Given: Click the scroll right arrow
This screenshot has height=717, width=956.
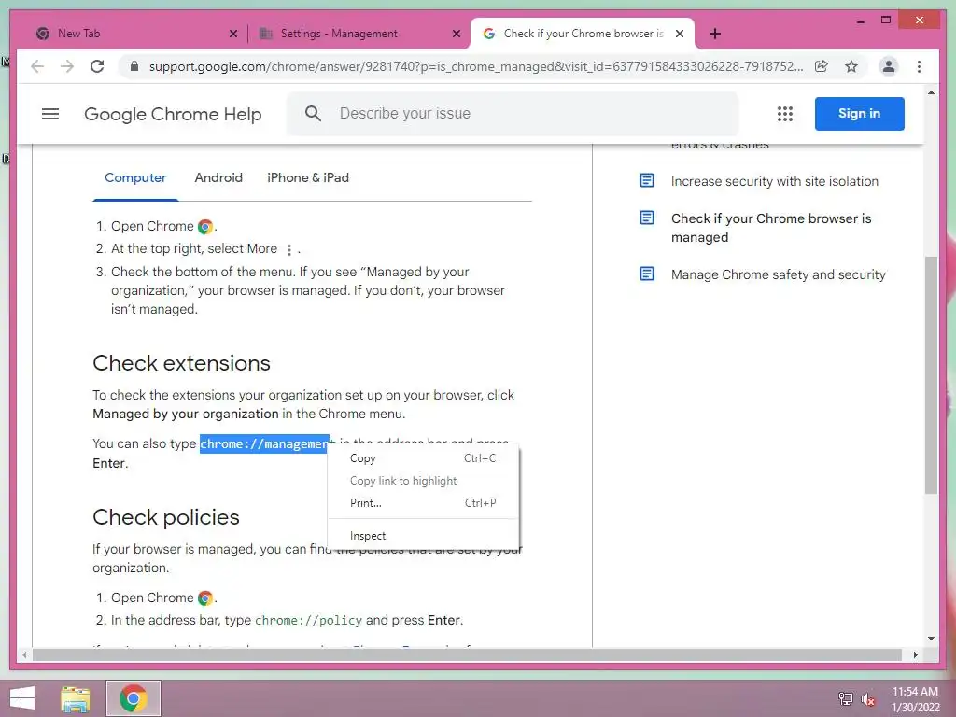Looking at the screenshot, I should pyautogui.click(x=915, y=654).
